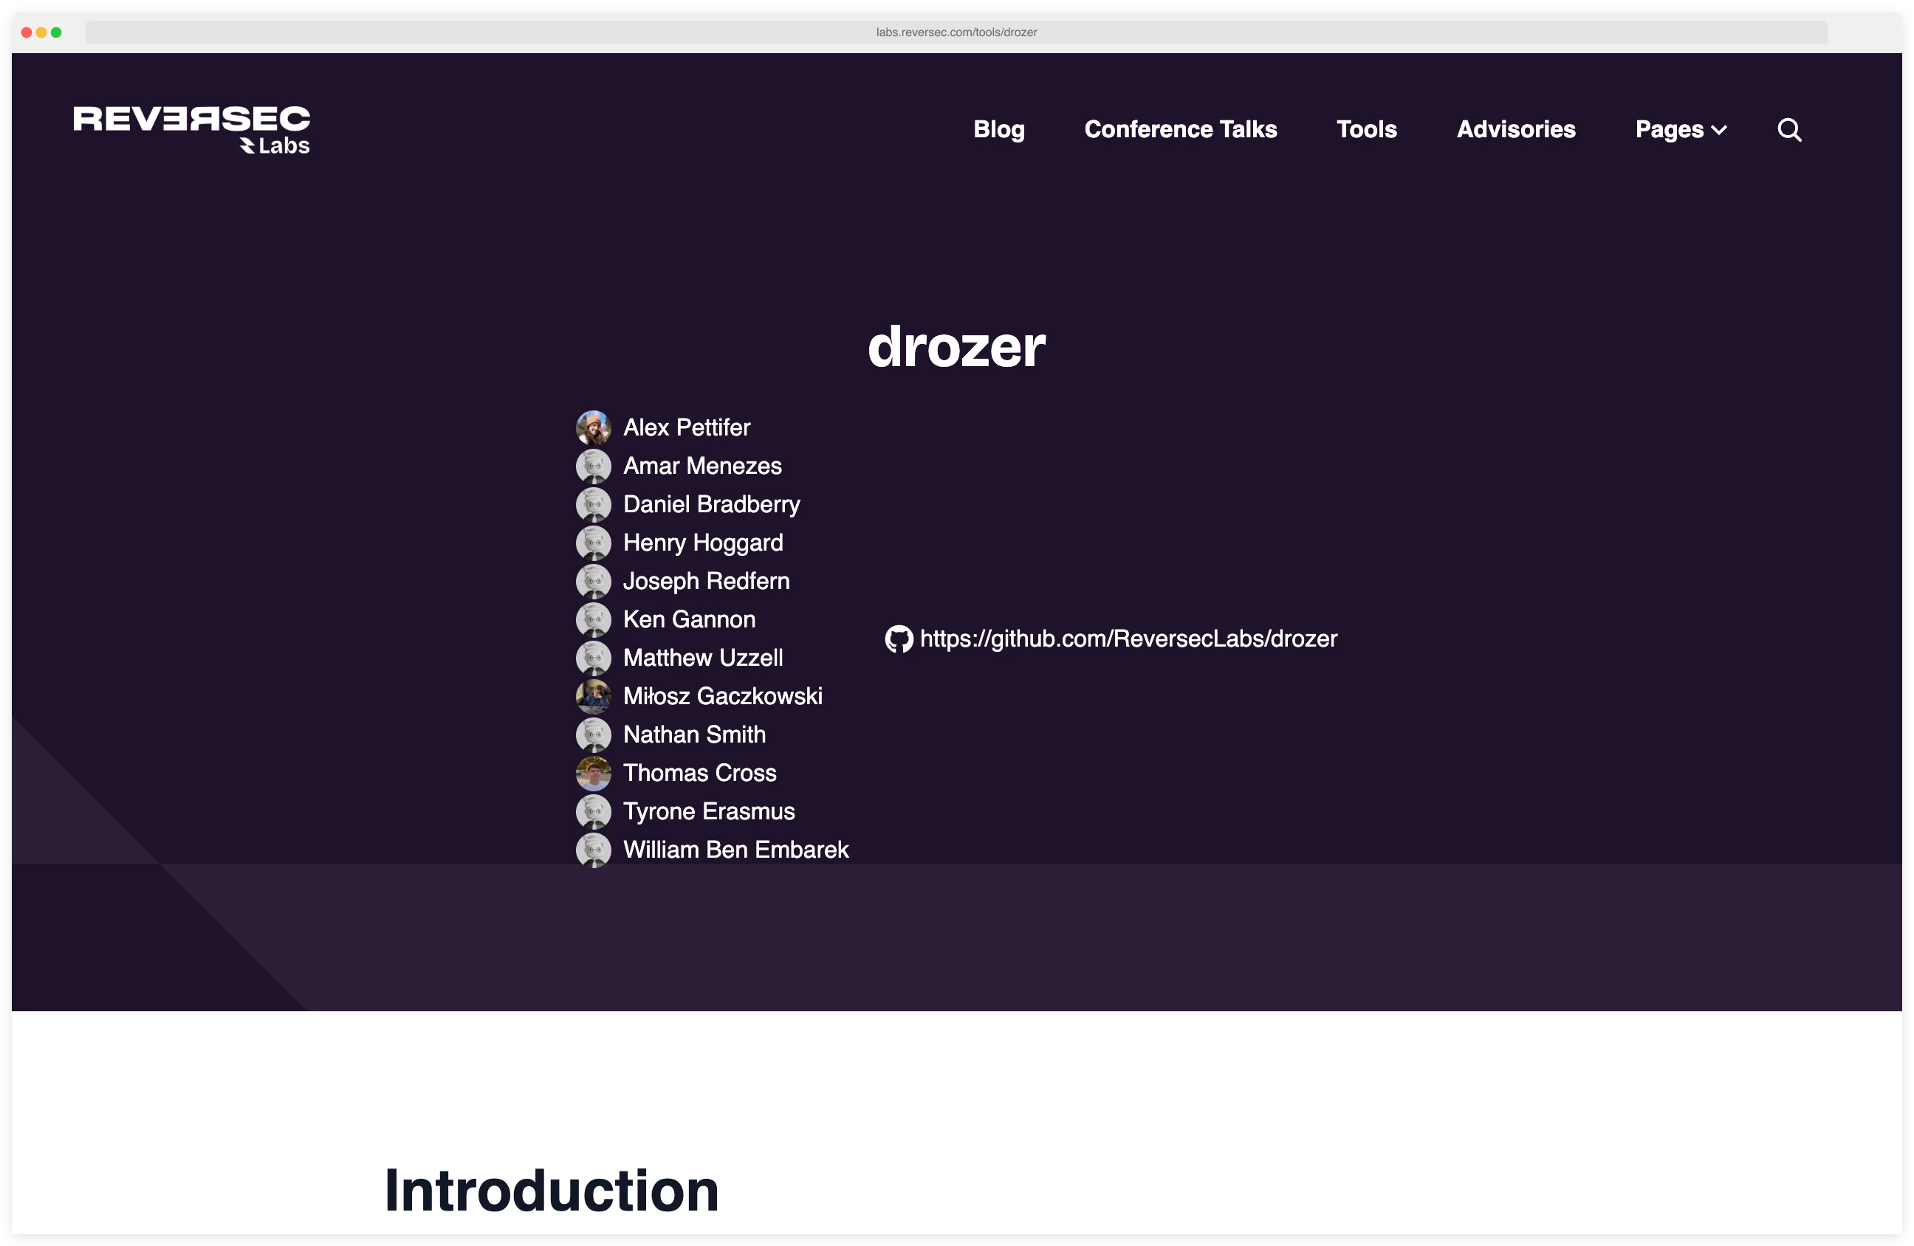Select the Ken Gannon contributor entry
This screenshot has width=1914, height=1246.
pyautogui.click(x=689, y=619)
